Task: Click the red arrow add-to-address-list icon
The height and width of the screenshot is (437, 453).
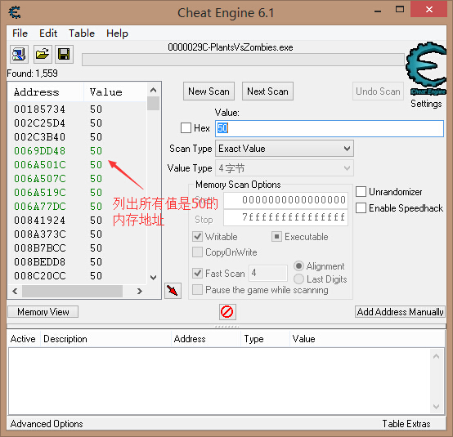Action: coord(173,291)
